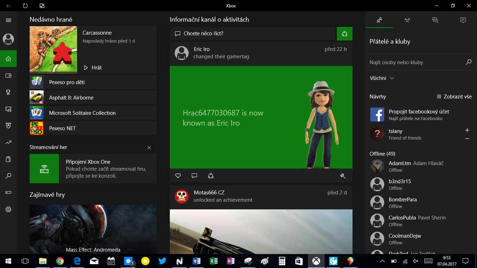Open Microsoft Solitaire Collection
Screen dimensions: 477x268
pos(93,113)
